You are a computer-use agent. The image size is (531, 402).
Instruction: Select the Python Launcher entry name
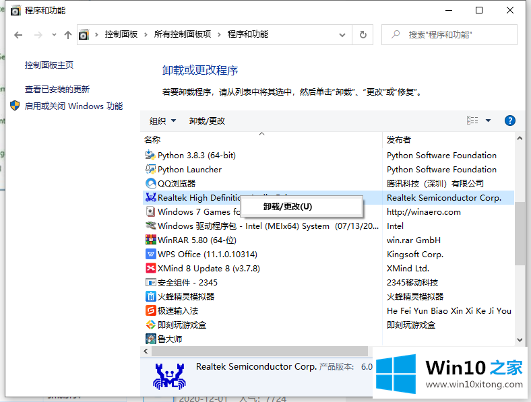tap(189, 170)
